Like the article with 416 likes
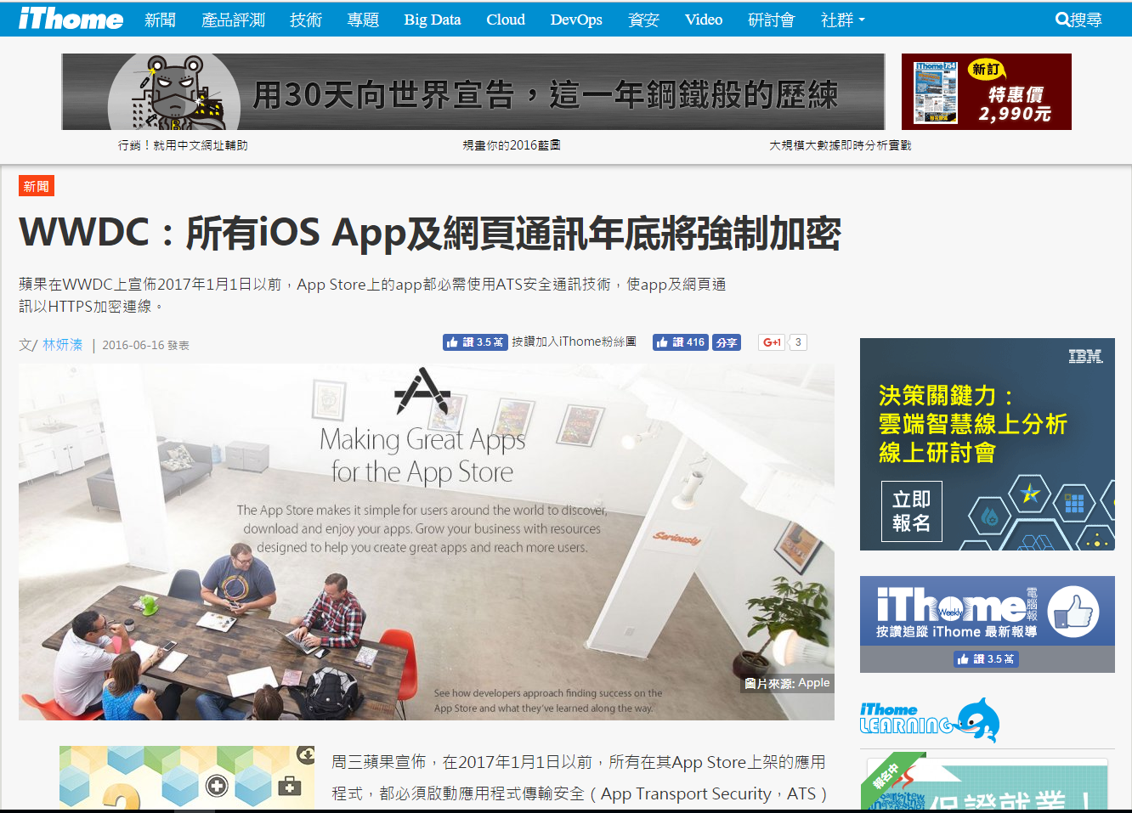1132x813 pixels. click(x=680, y=342)
